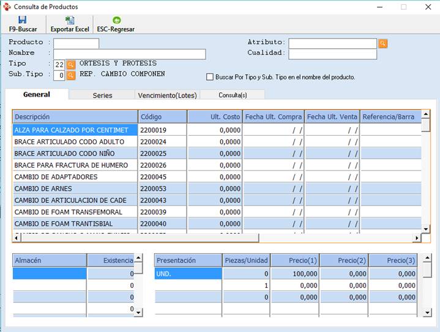
Task: Focus the Nombre text field
Action: click(x=129, y=54)
